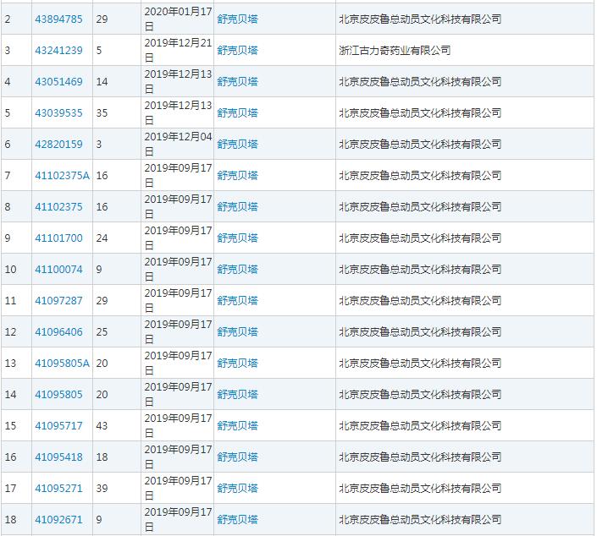The image size is (597, 536).
Task: Open application number 43894785 link
Action: (58, 19)
